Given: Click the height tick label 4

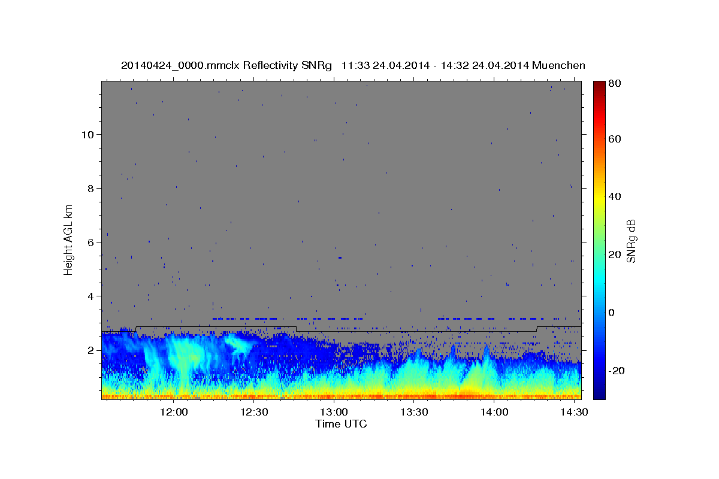Looking at the screenshot, I should (91, 296).
